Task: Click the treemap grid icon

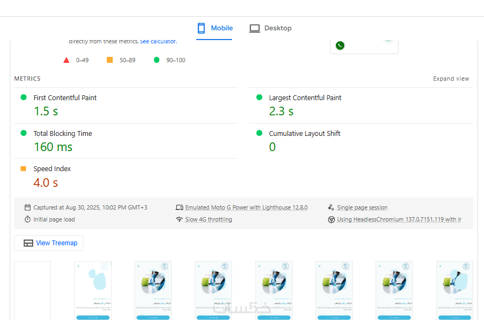Action: [28, 243]
